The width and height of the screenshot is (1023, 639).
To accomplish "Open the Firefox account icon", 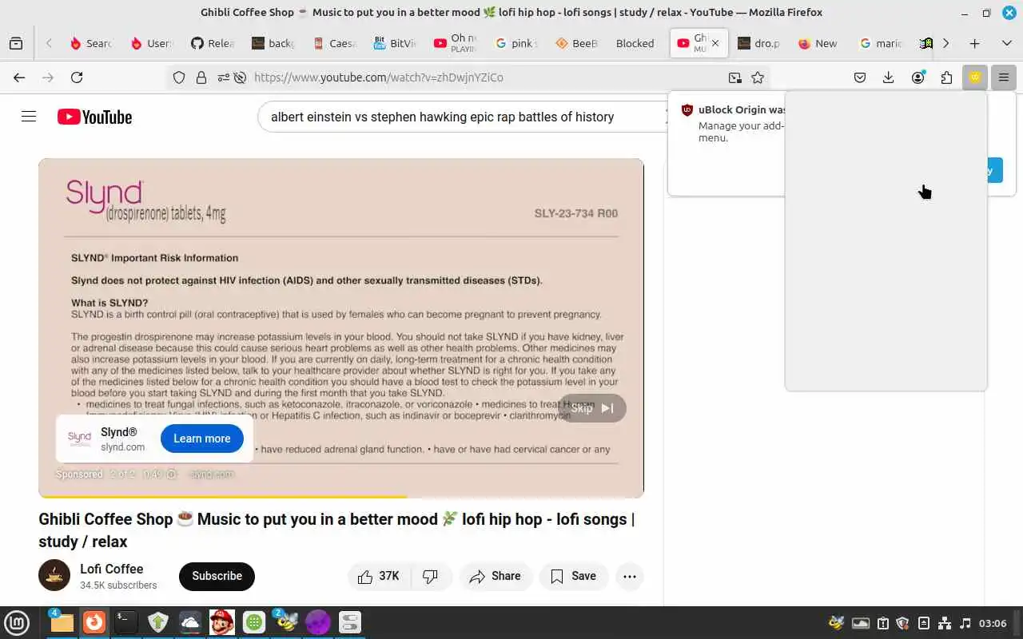I will pos(918,77).
